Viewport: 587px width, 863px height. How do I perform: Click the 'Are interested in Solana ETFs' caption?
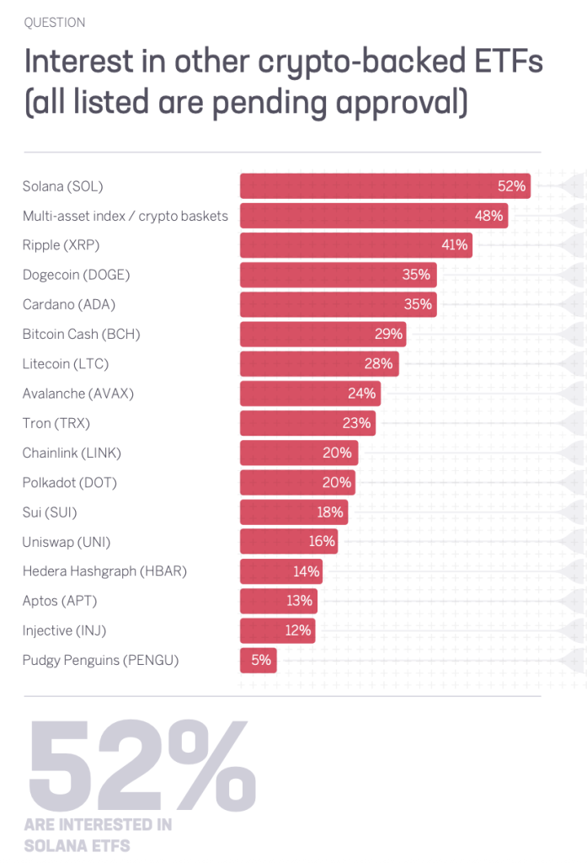pos(97,834)
